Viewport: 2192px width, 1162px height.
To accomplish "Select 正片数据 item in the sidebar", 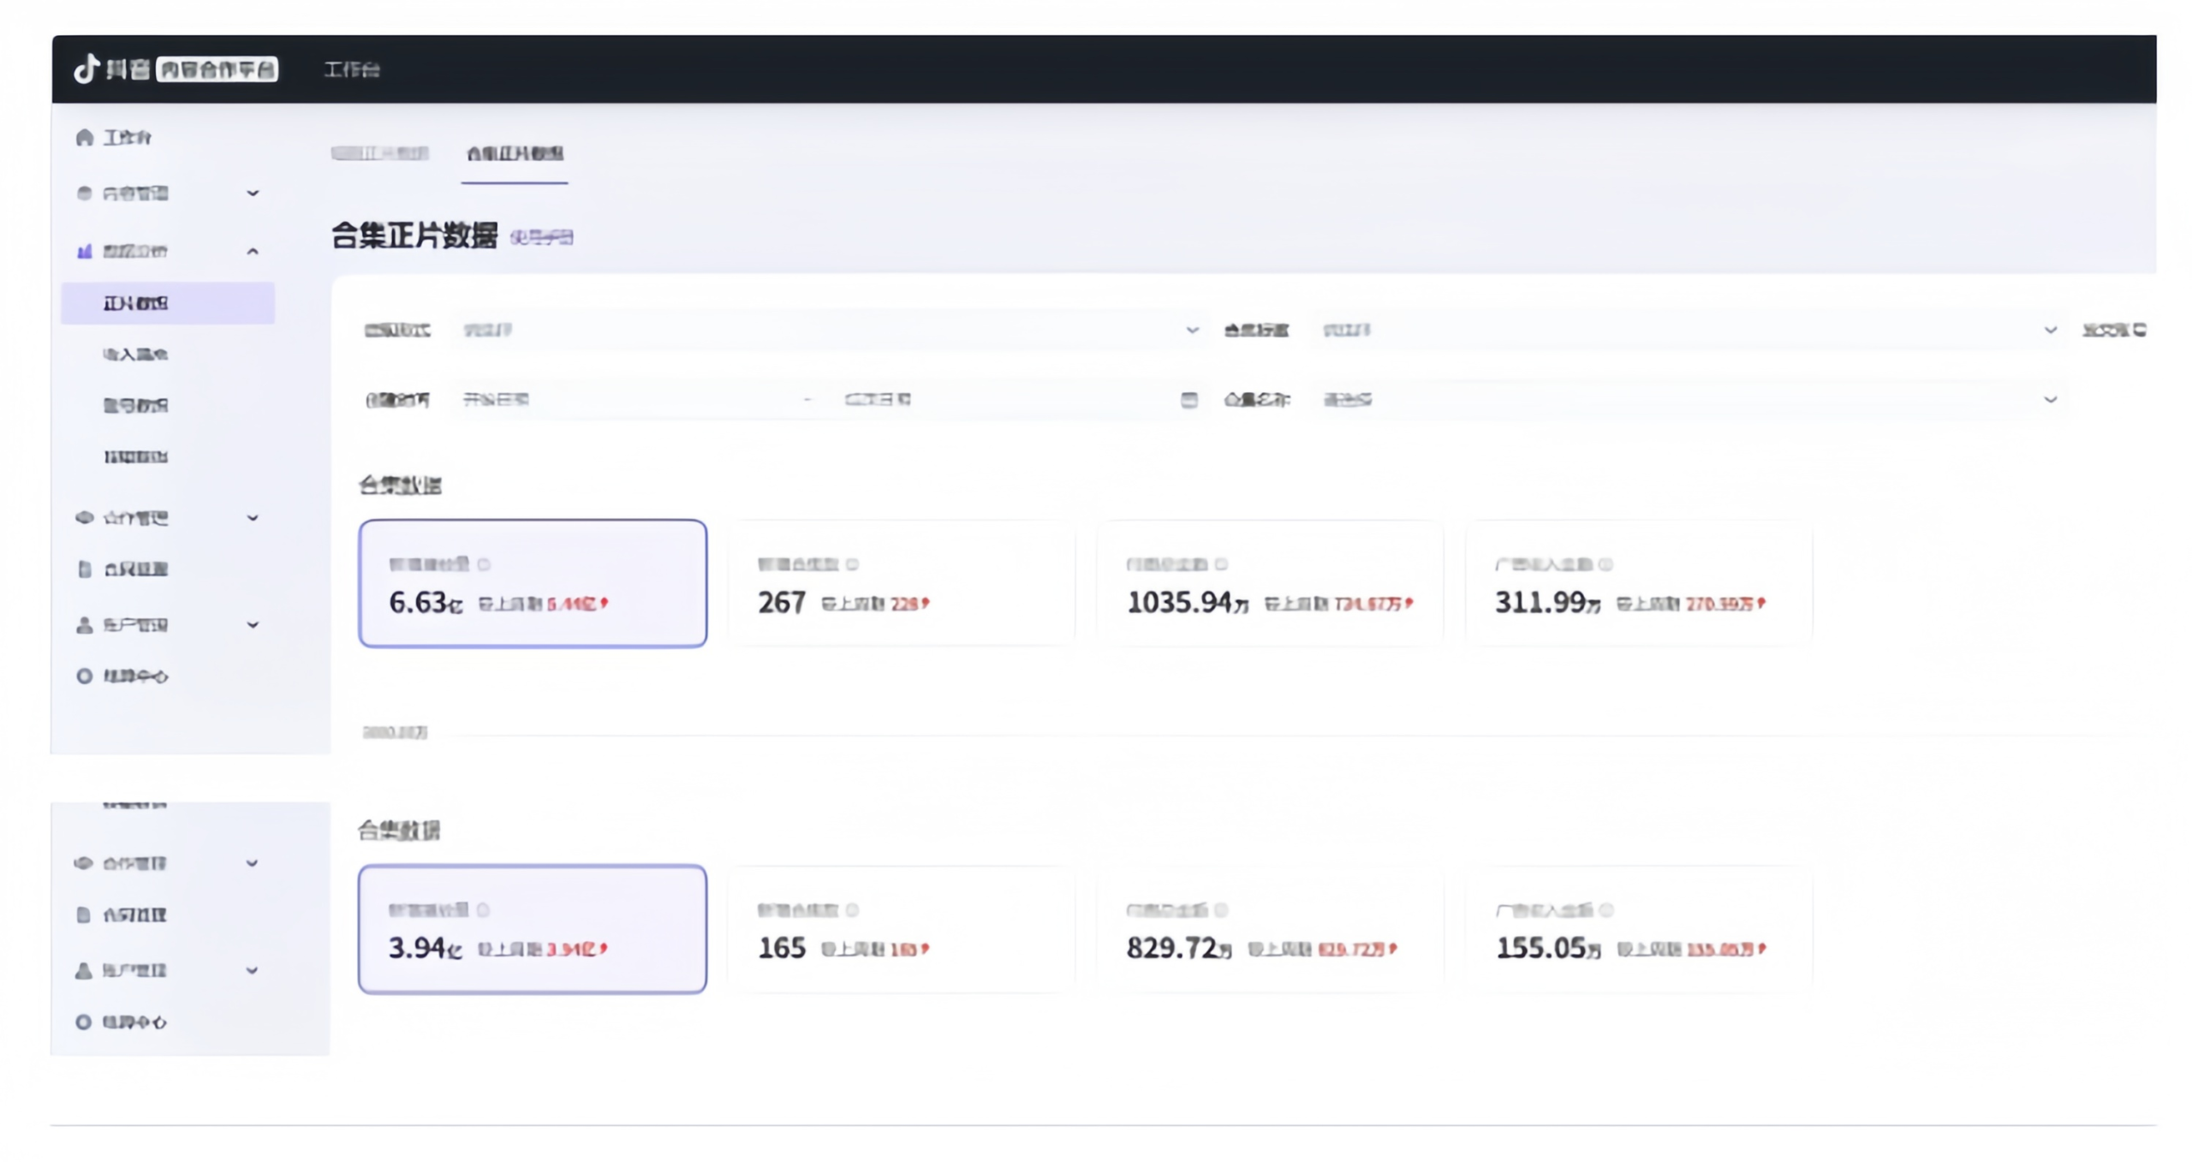I will [135, 303].
